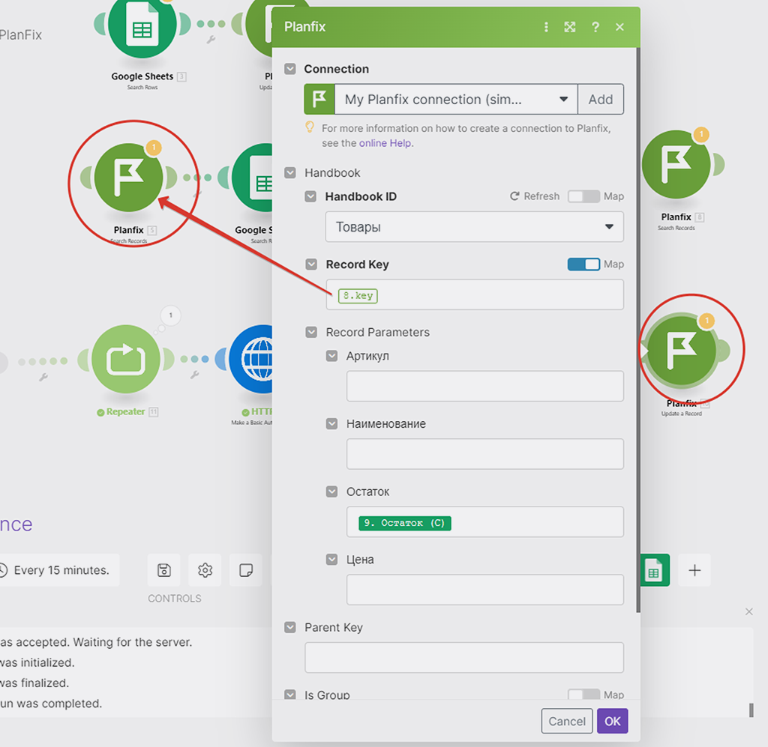Open the Every 15 minutes schedule setting
Screen dimensions: 768x747
(x=59, y=570)
